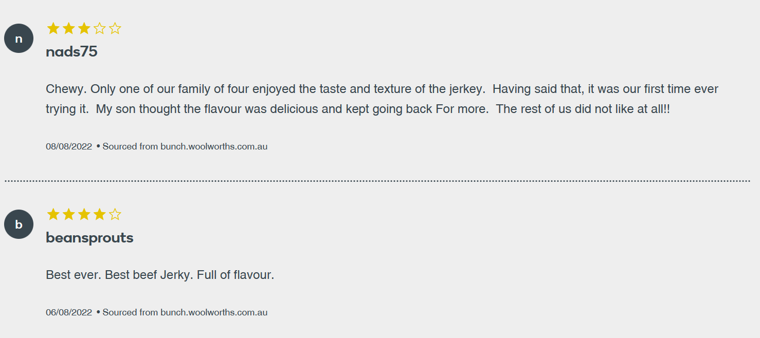Click the second star in beansprouts' rating
760x338 pixels.
[x=69, y=214]
